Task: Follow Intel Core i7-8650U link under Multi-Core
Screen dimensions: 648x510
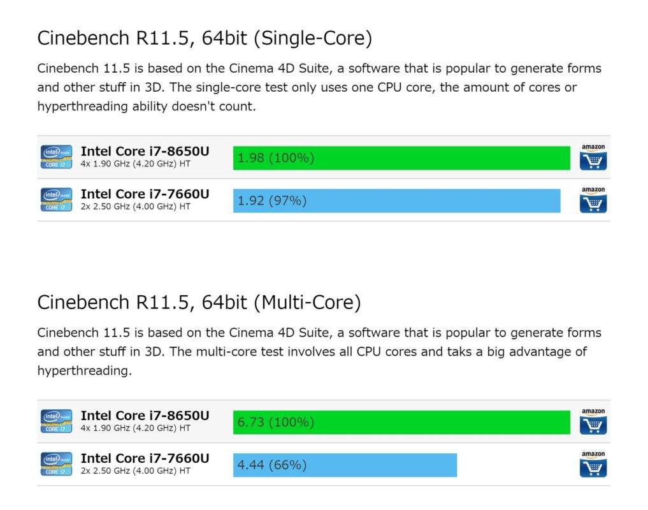Action: click(x=145, y=415)
